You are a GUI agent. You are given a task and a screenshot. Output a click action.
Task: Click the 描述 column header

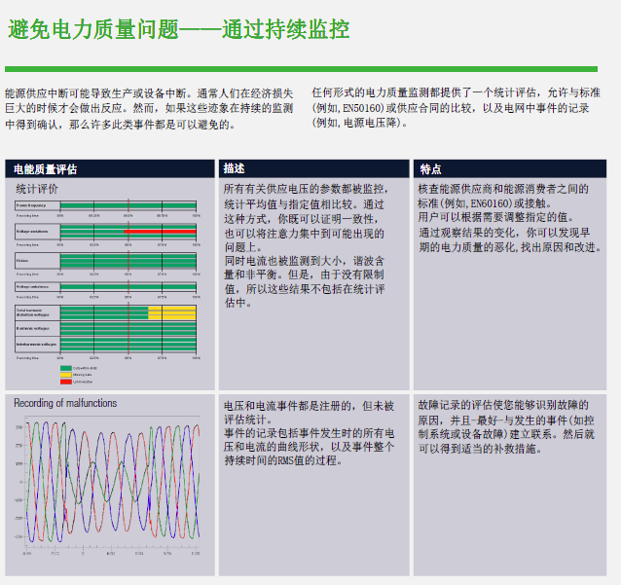[x=235, y=168]
